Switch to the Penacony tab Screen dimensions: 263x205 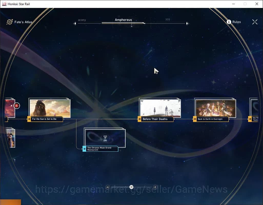coord(82,20)
